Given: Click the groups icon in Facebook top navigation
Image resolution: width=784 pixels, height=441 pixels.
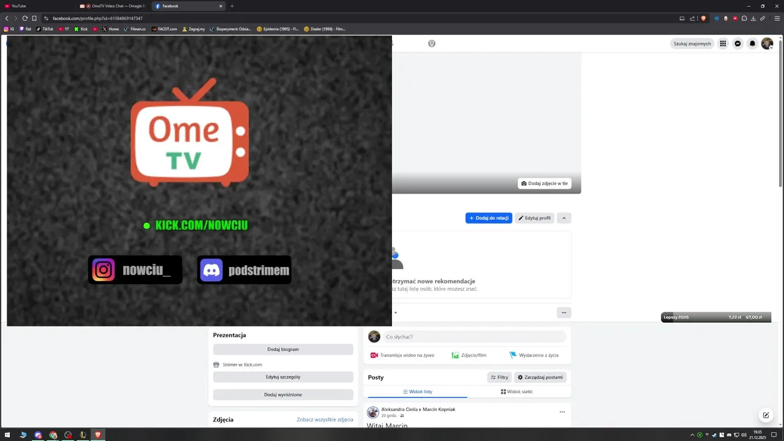Looking at the screenshot, I should point(432,43).
